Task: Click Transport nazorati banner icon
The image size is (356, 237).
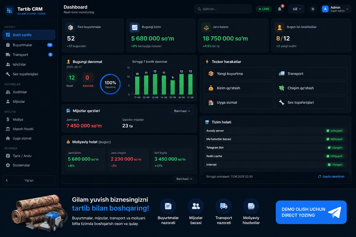Action: (x=223, y=206)
